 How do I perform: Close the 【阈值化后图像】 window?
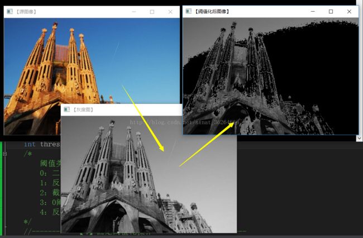349,11
